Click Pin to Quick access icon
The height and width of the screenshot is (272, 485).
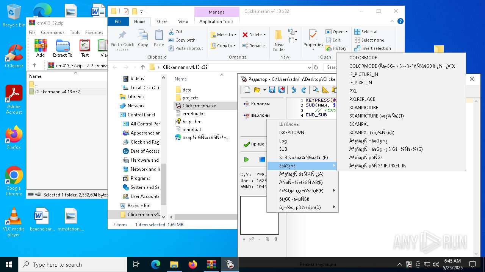point(122,41)
